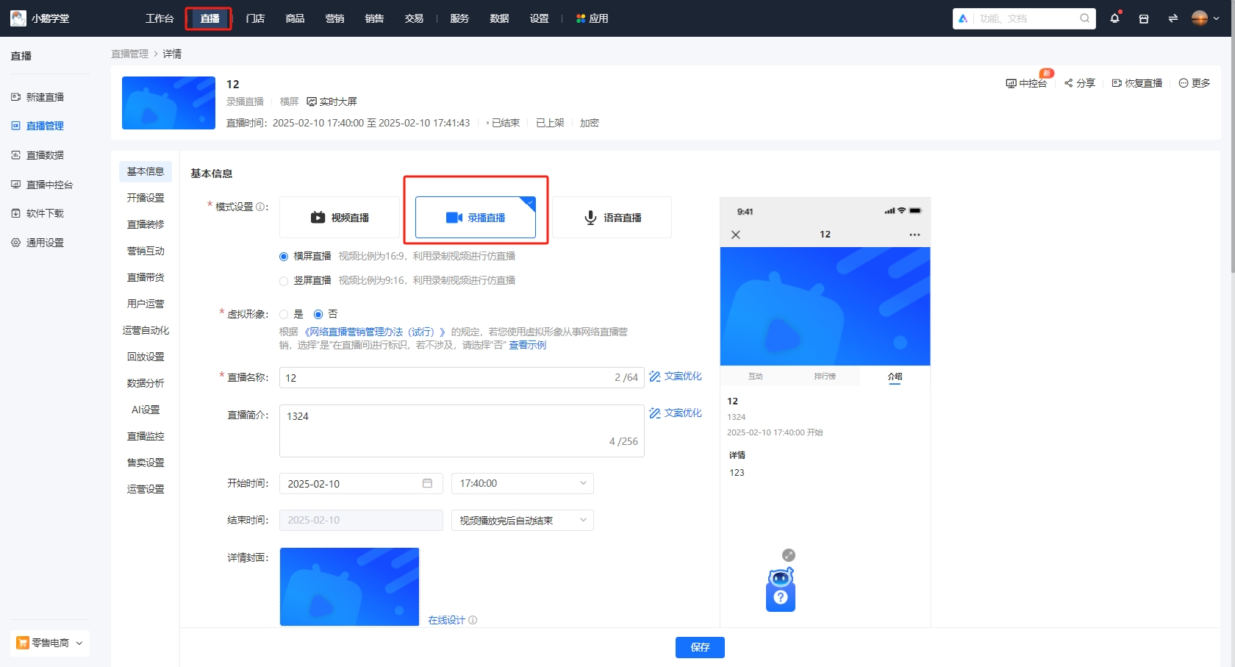
Task: Open 软件下载 in the sidebar
Action: coord(45,213)
